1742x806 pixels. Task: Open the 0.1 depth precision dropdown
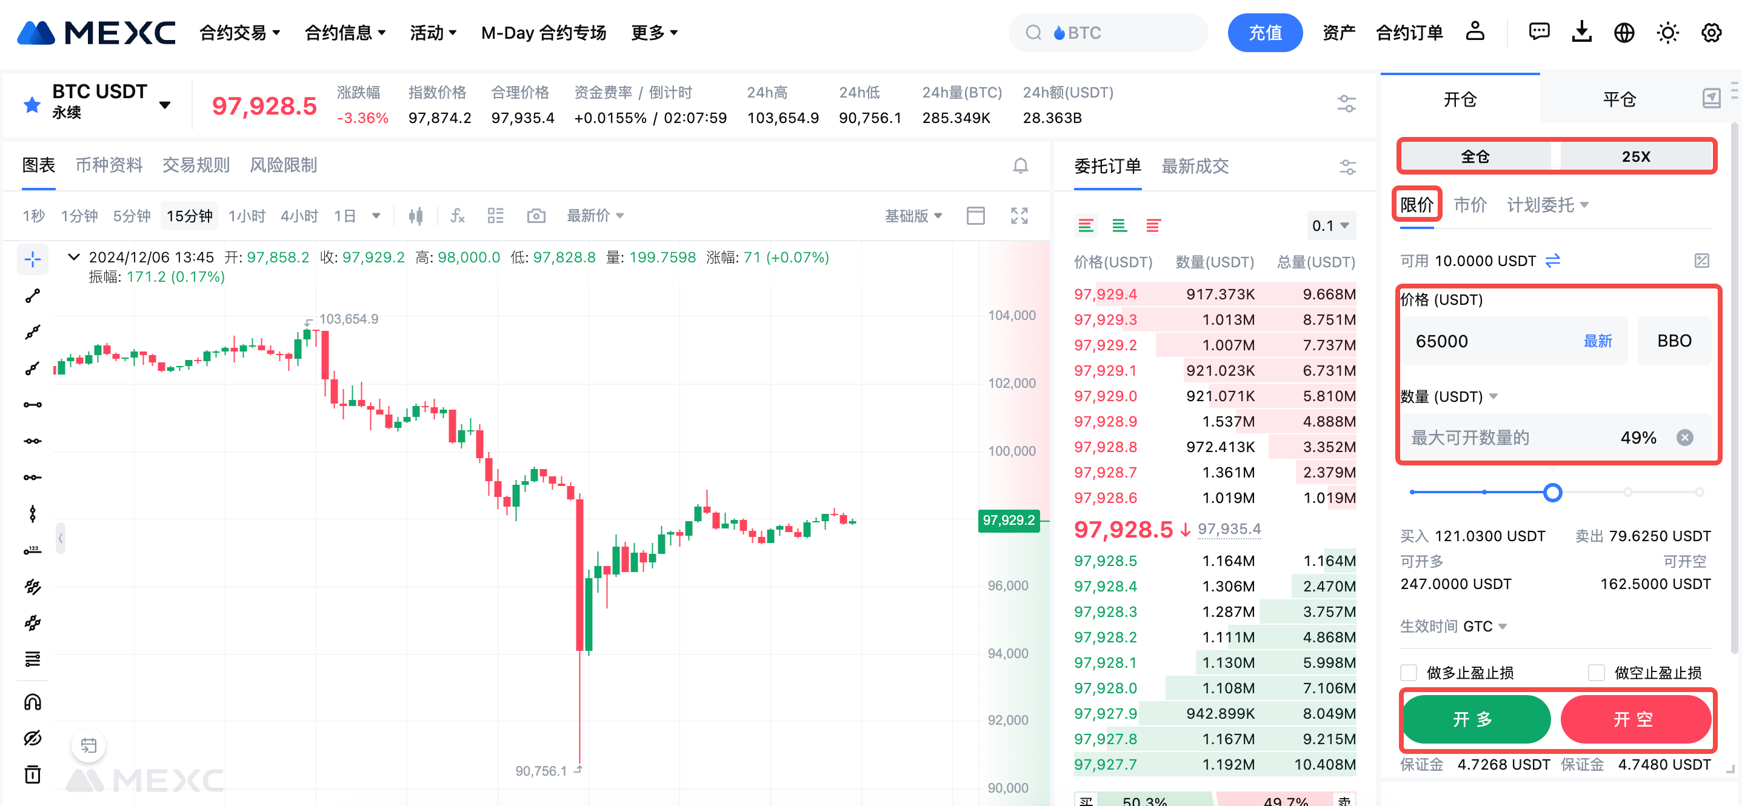pyautogui.click(x=1329, y=225)
